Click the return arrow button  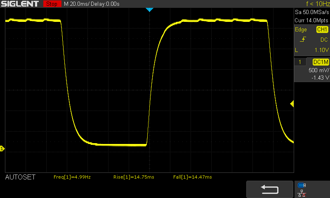270,189
